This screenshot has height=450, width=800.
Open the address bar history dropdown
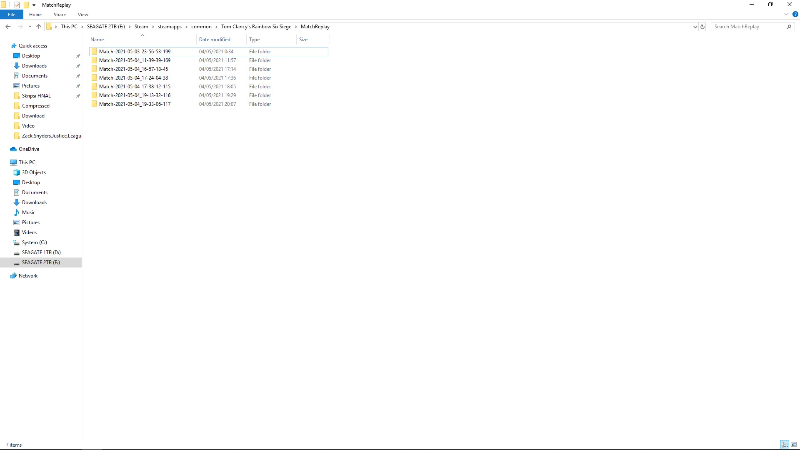click(695, 27)
